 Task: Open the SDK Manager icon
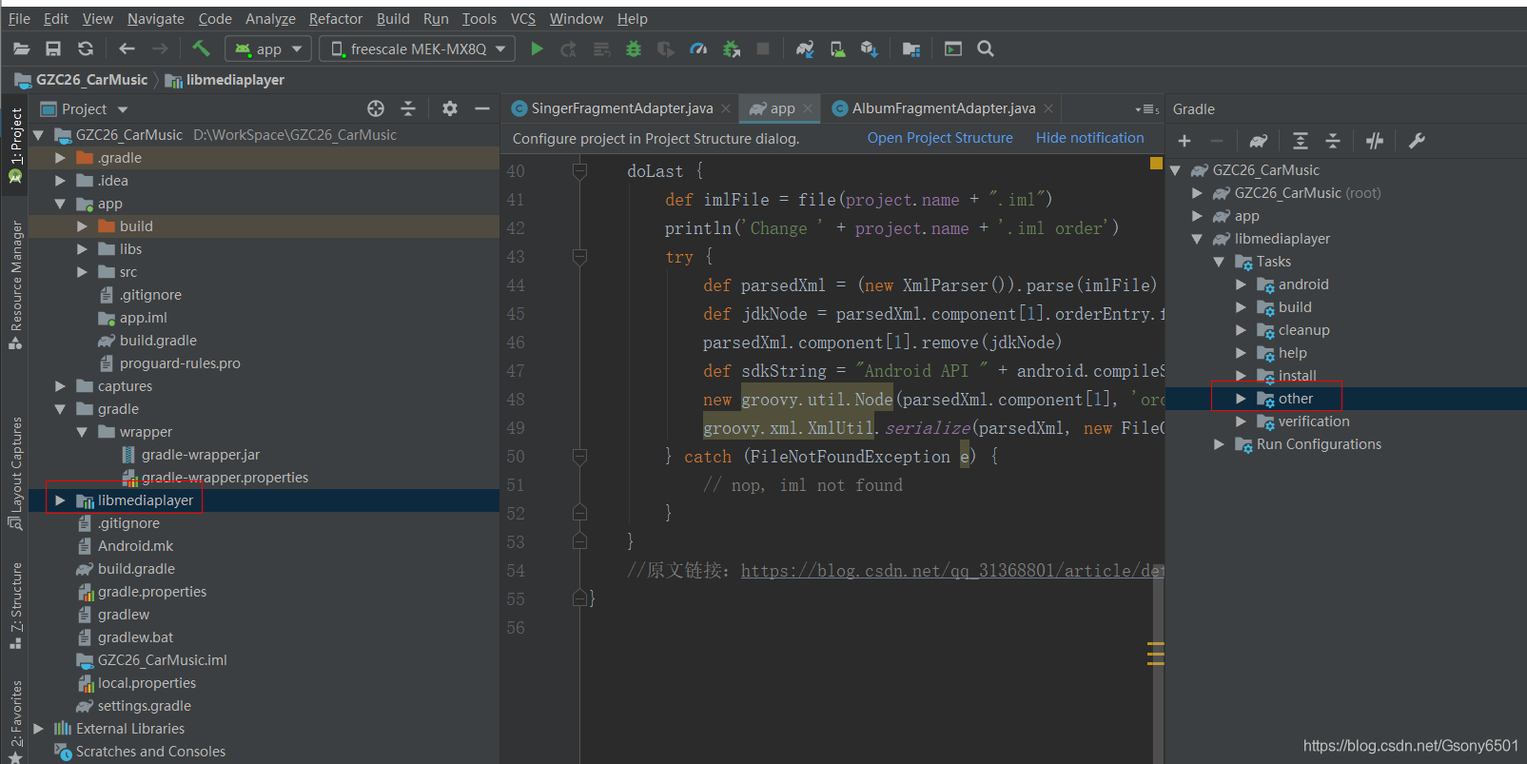[x=869, y=49]
